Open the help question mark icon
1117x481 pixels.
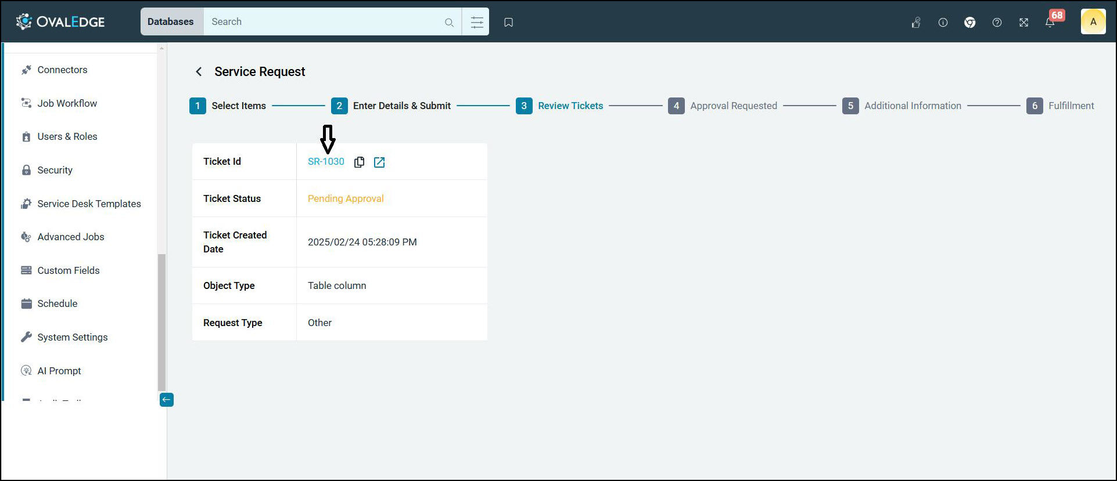997,23
